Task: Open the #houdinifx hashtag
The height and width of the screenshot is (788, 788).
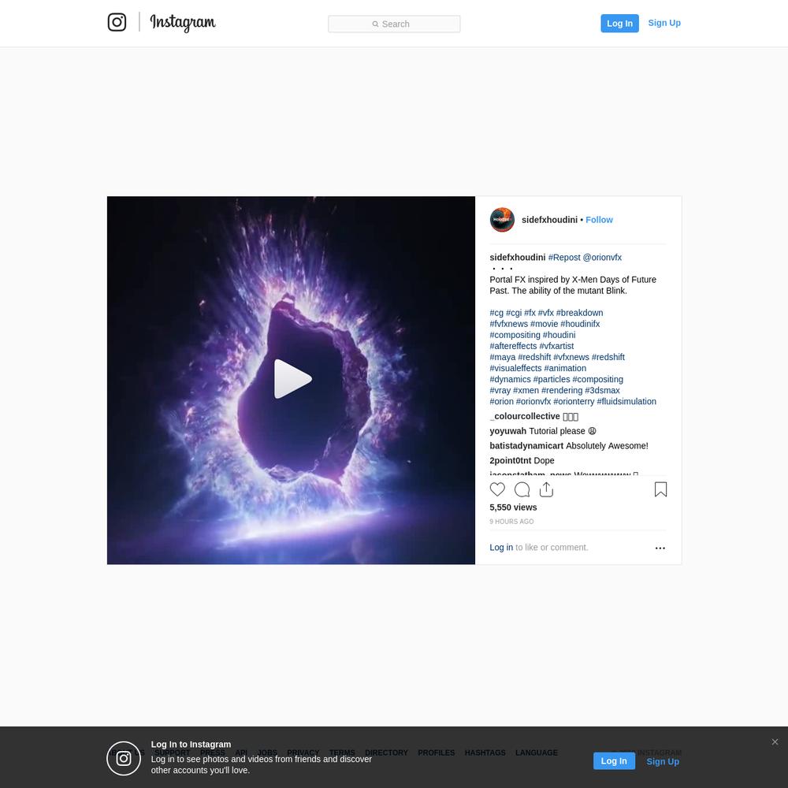Action: click(x=580, y=324)
